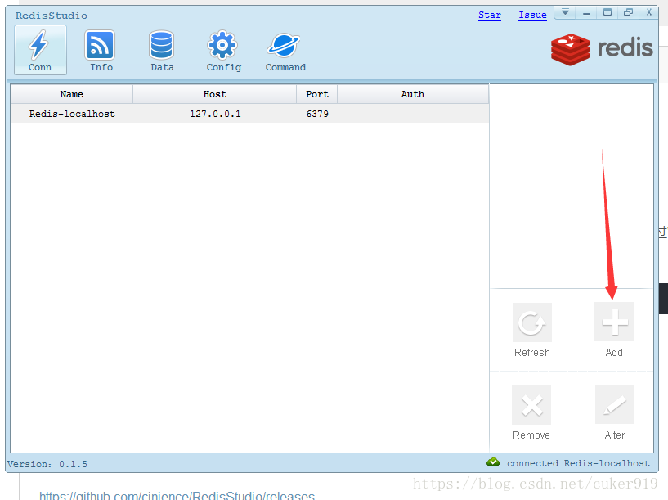The image size is (668, 500).
Task: Click the restore window button
Action: [x=628, y=12]
